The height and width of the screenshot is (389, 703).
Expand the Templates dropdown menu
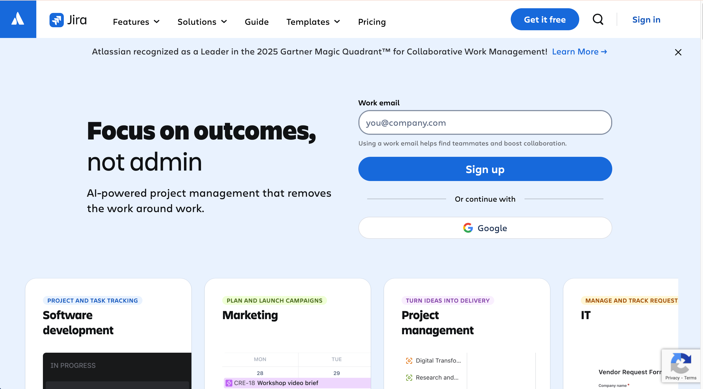pos(313,22)
